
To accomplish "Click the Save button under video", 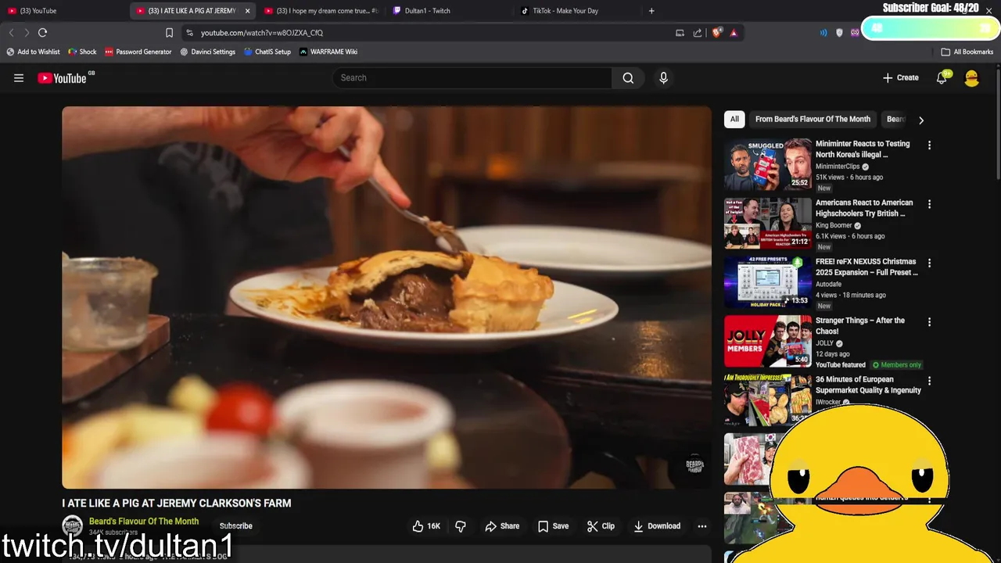I will click(x=553, y=526).
